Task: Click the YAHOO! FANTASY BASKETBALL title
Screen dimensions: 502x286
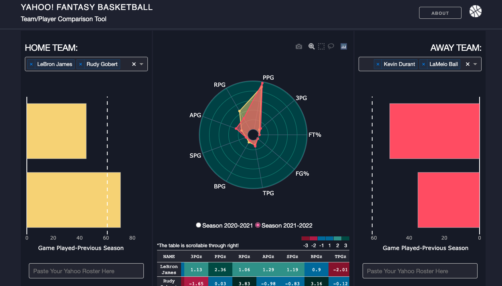Action: pyautogui.click(x=87, y=7)
